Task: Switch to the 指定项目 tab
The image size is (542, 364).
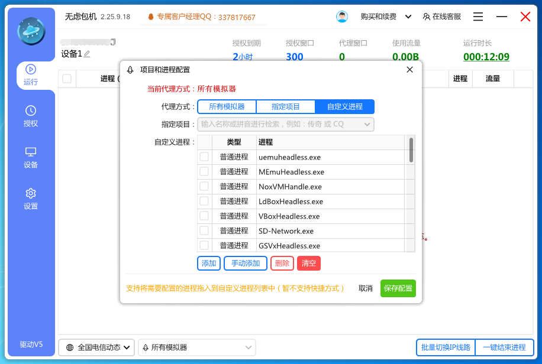Action: coord(285,106)
